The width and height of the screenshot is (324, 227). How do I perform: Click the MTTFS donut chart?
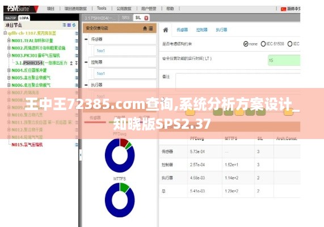120,200
